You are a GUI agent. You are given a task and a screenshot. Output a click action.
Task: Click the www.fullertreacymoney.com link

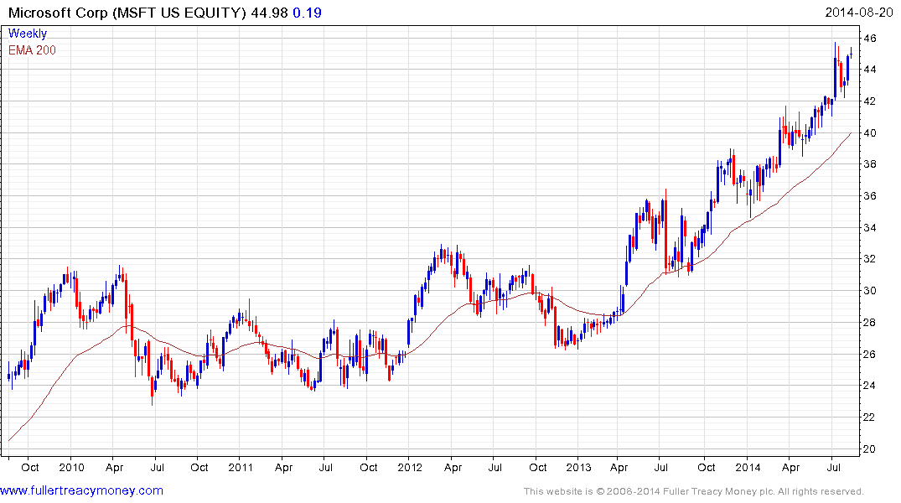coord(81,490)
